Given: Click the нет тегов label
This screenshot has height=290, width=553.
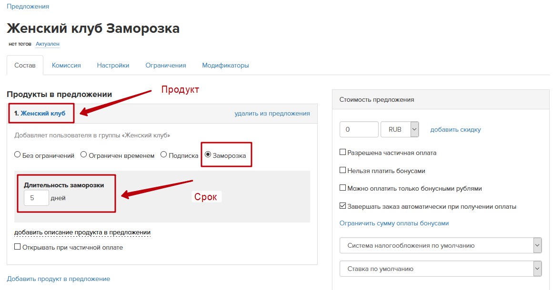Looking at the screenshot, I should (20, 44).
